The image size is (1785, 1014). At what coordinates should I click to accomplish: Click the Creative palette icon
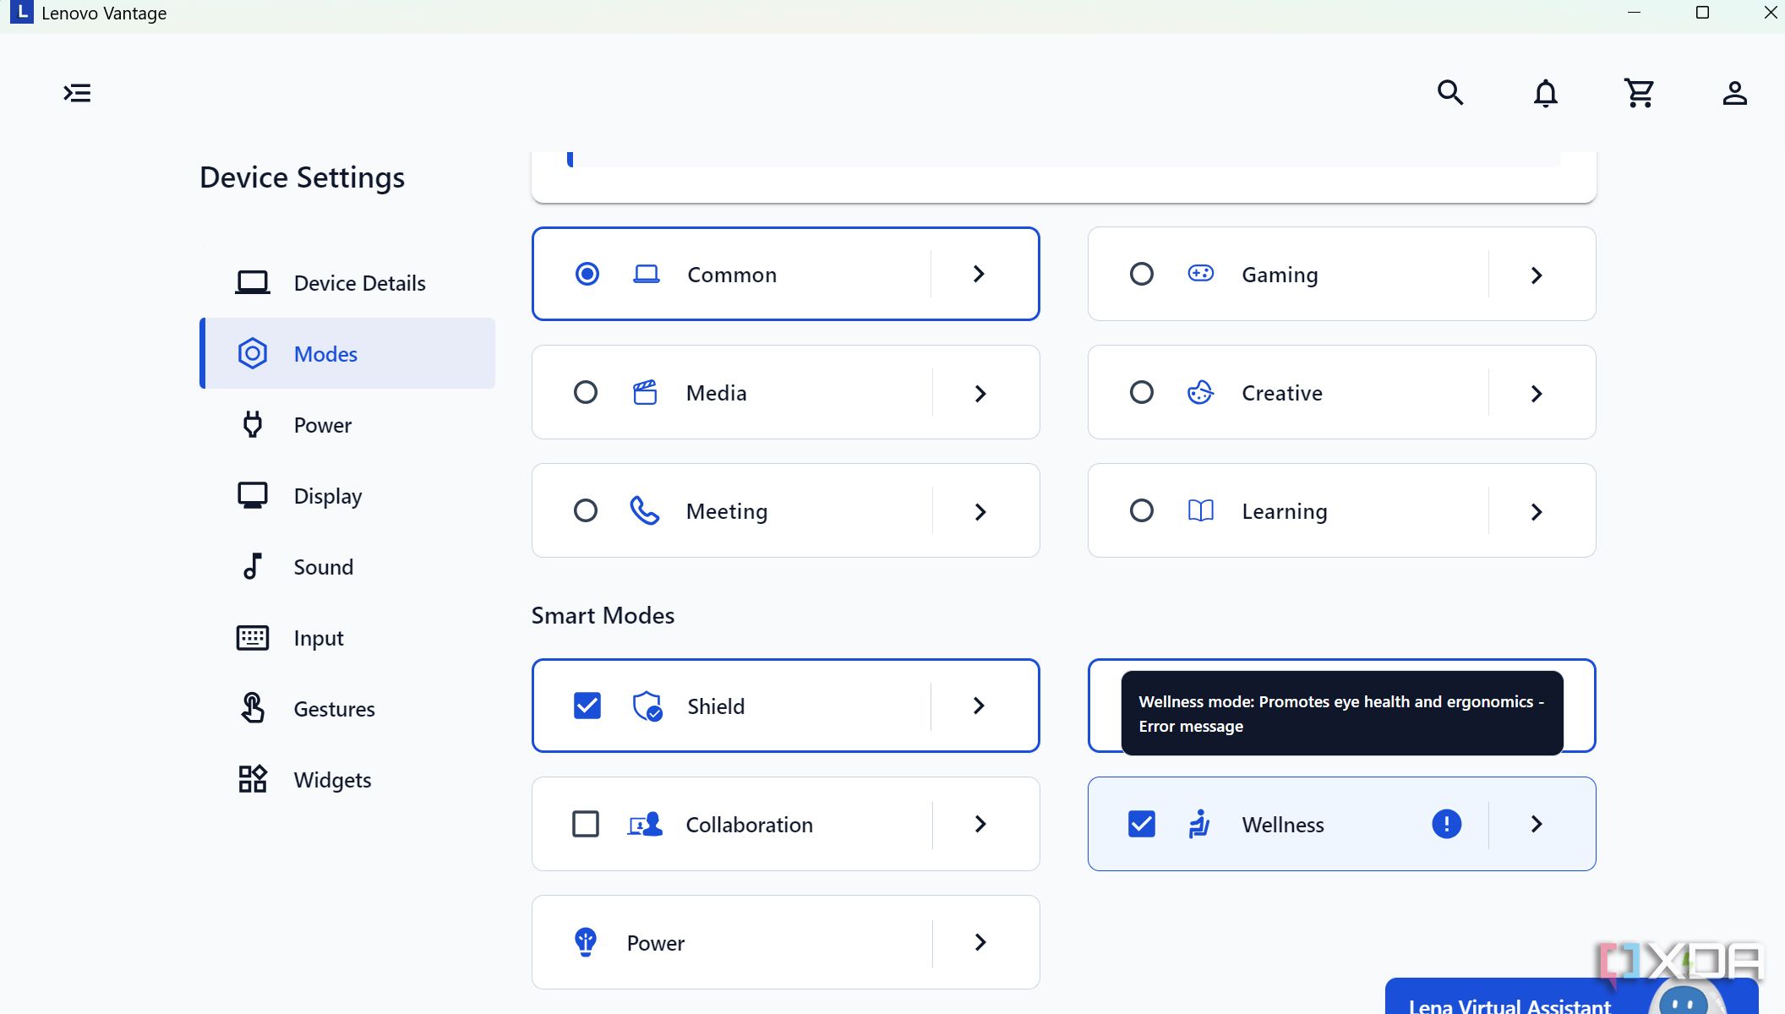tap(1200, 392)
